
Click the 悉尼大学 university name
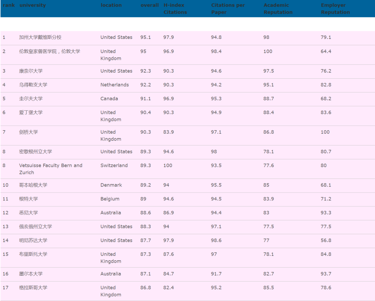(28, 213)
